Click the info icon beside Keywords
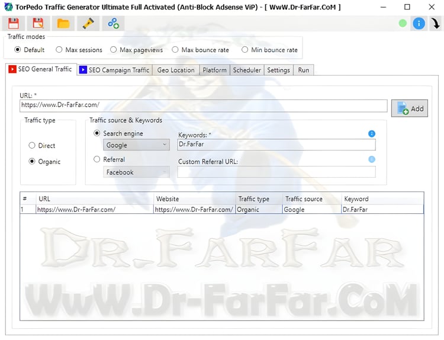This screenshot has width=444, height=340. [372, 134]
